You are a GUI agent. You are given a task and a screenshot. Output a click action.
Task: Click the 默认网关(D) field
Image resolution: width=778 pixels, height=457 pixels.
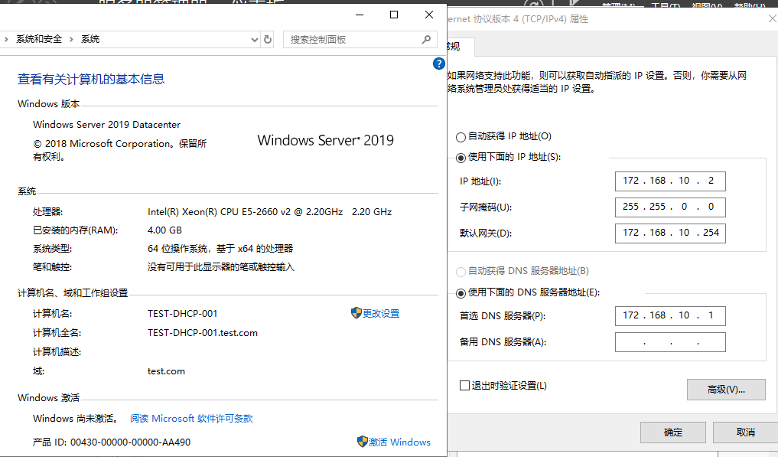coord(670,233)
